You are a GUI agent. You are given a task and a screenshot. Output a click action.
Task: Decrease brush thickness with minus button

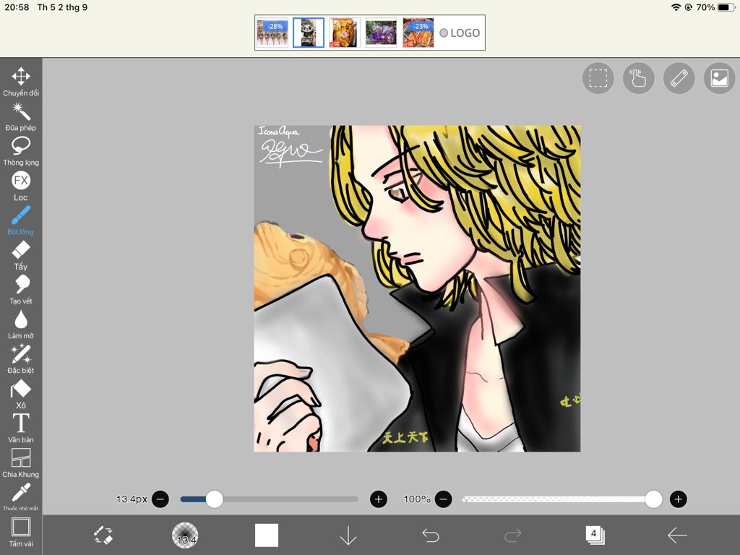coord(160,499)
